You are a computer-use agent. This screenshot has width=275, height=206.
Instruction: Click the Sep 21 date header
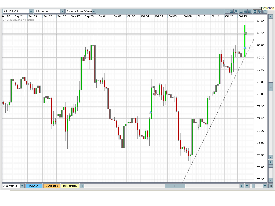pyautogui.click(x=19, y=16)
